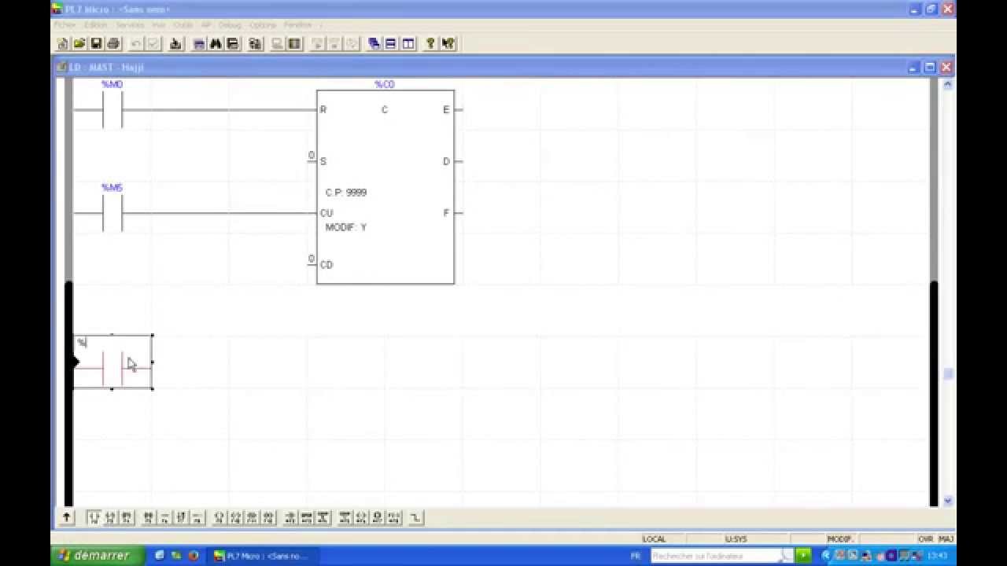Screen dimensions: 1007x566
Task: Tile windows horizontally from toolbar
Action: click(x=391, y=44)
